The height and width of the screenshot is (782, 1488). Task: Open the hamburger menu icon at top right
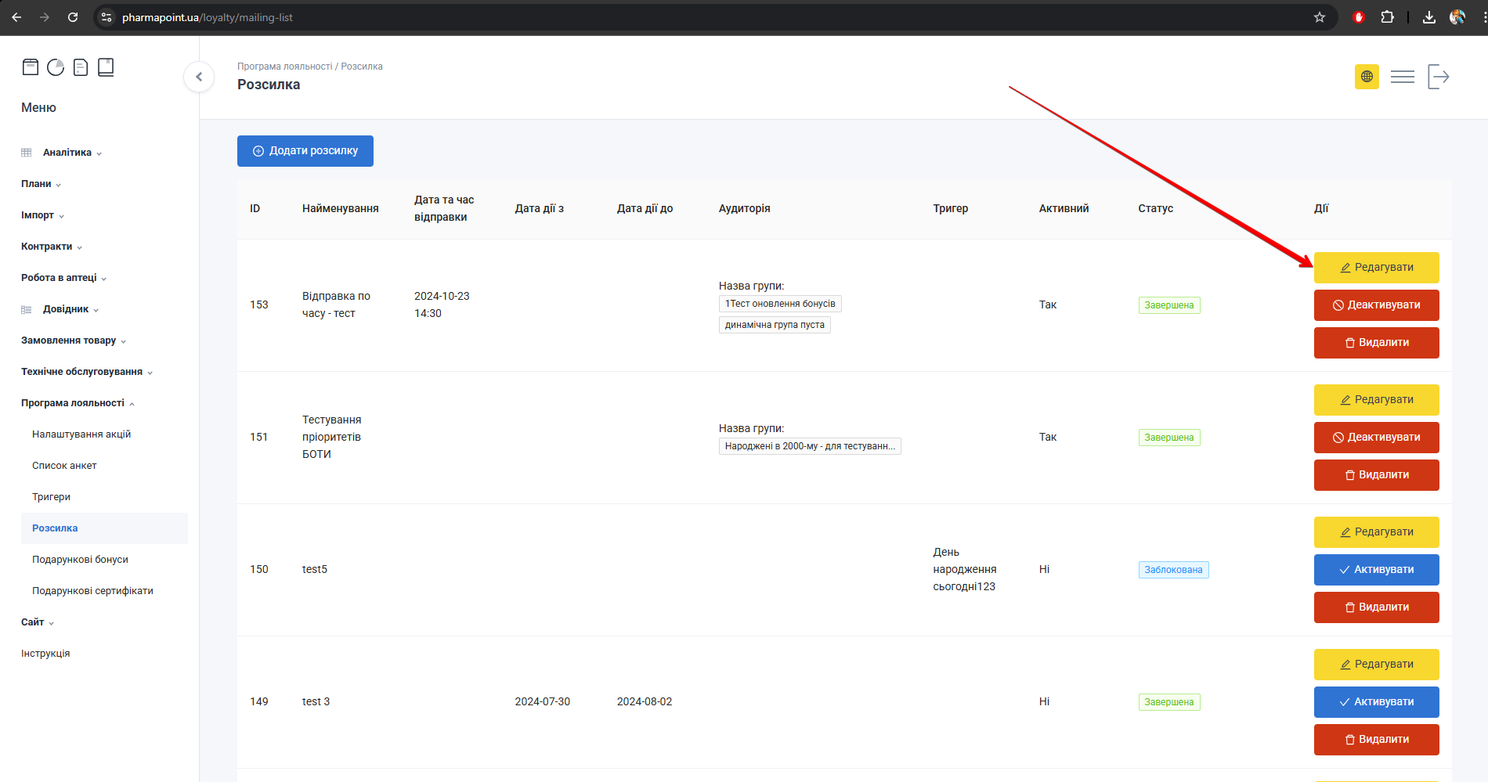coord(1402,77)
